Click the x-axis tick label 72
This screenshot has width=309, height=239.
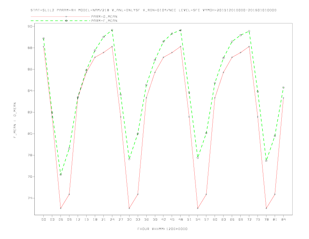[x=249, y=219]
